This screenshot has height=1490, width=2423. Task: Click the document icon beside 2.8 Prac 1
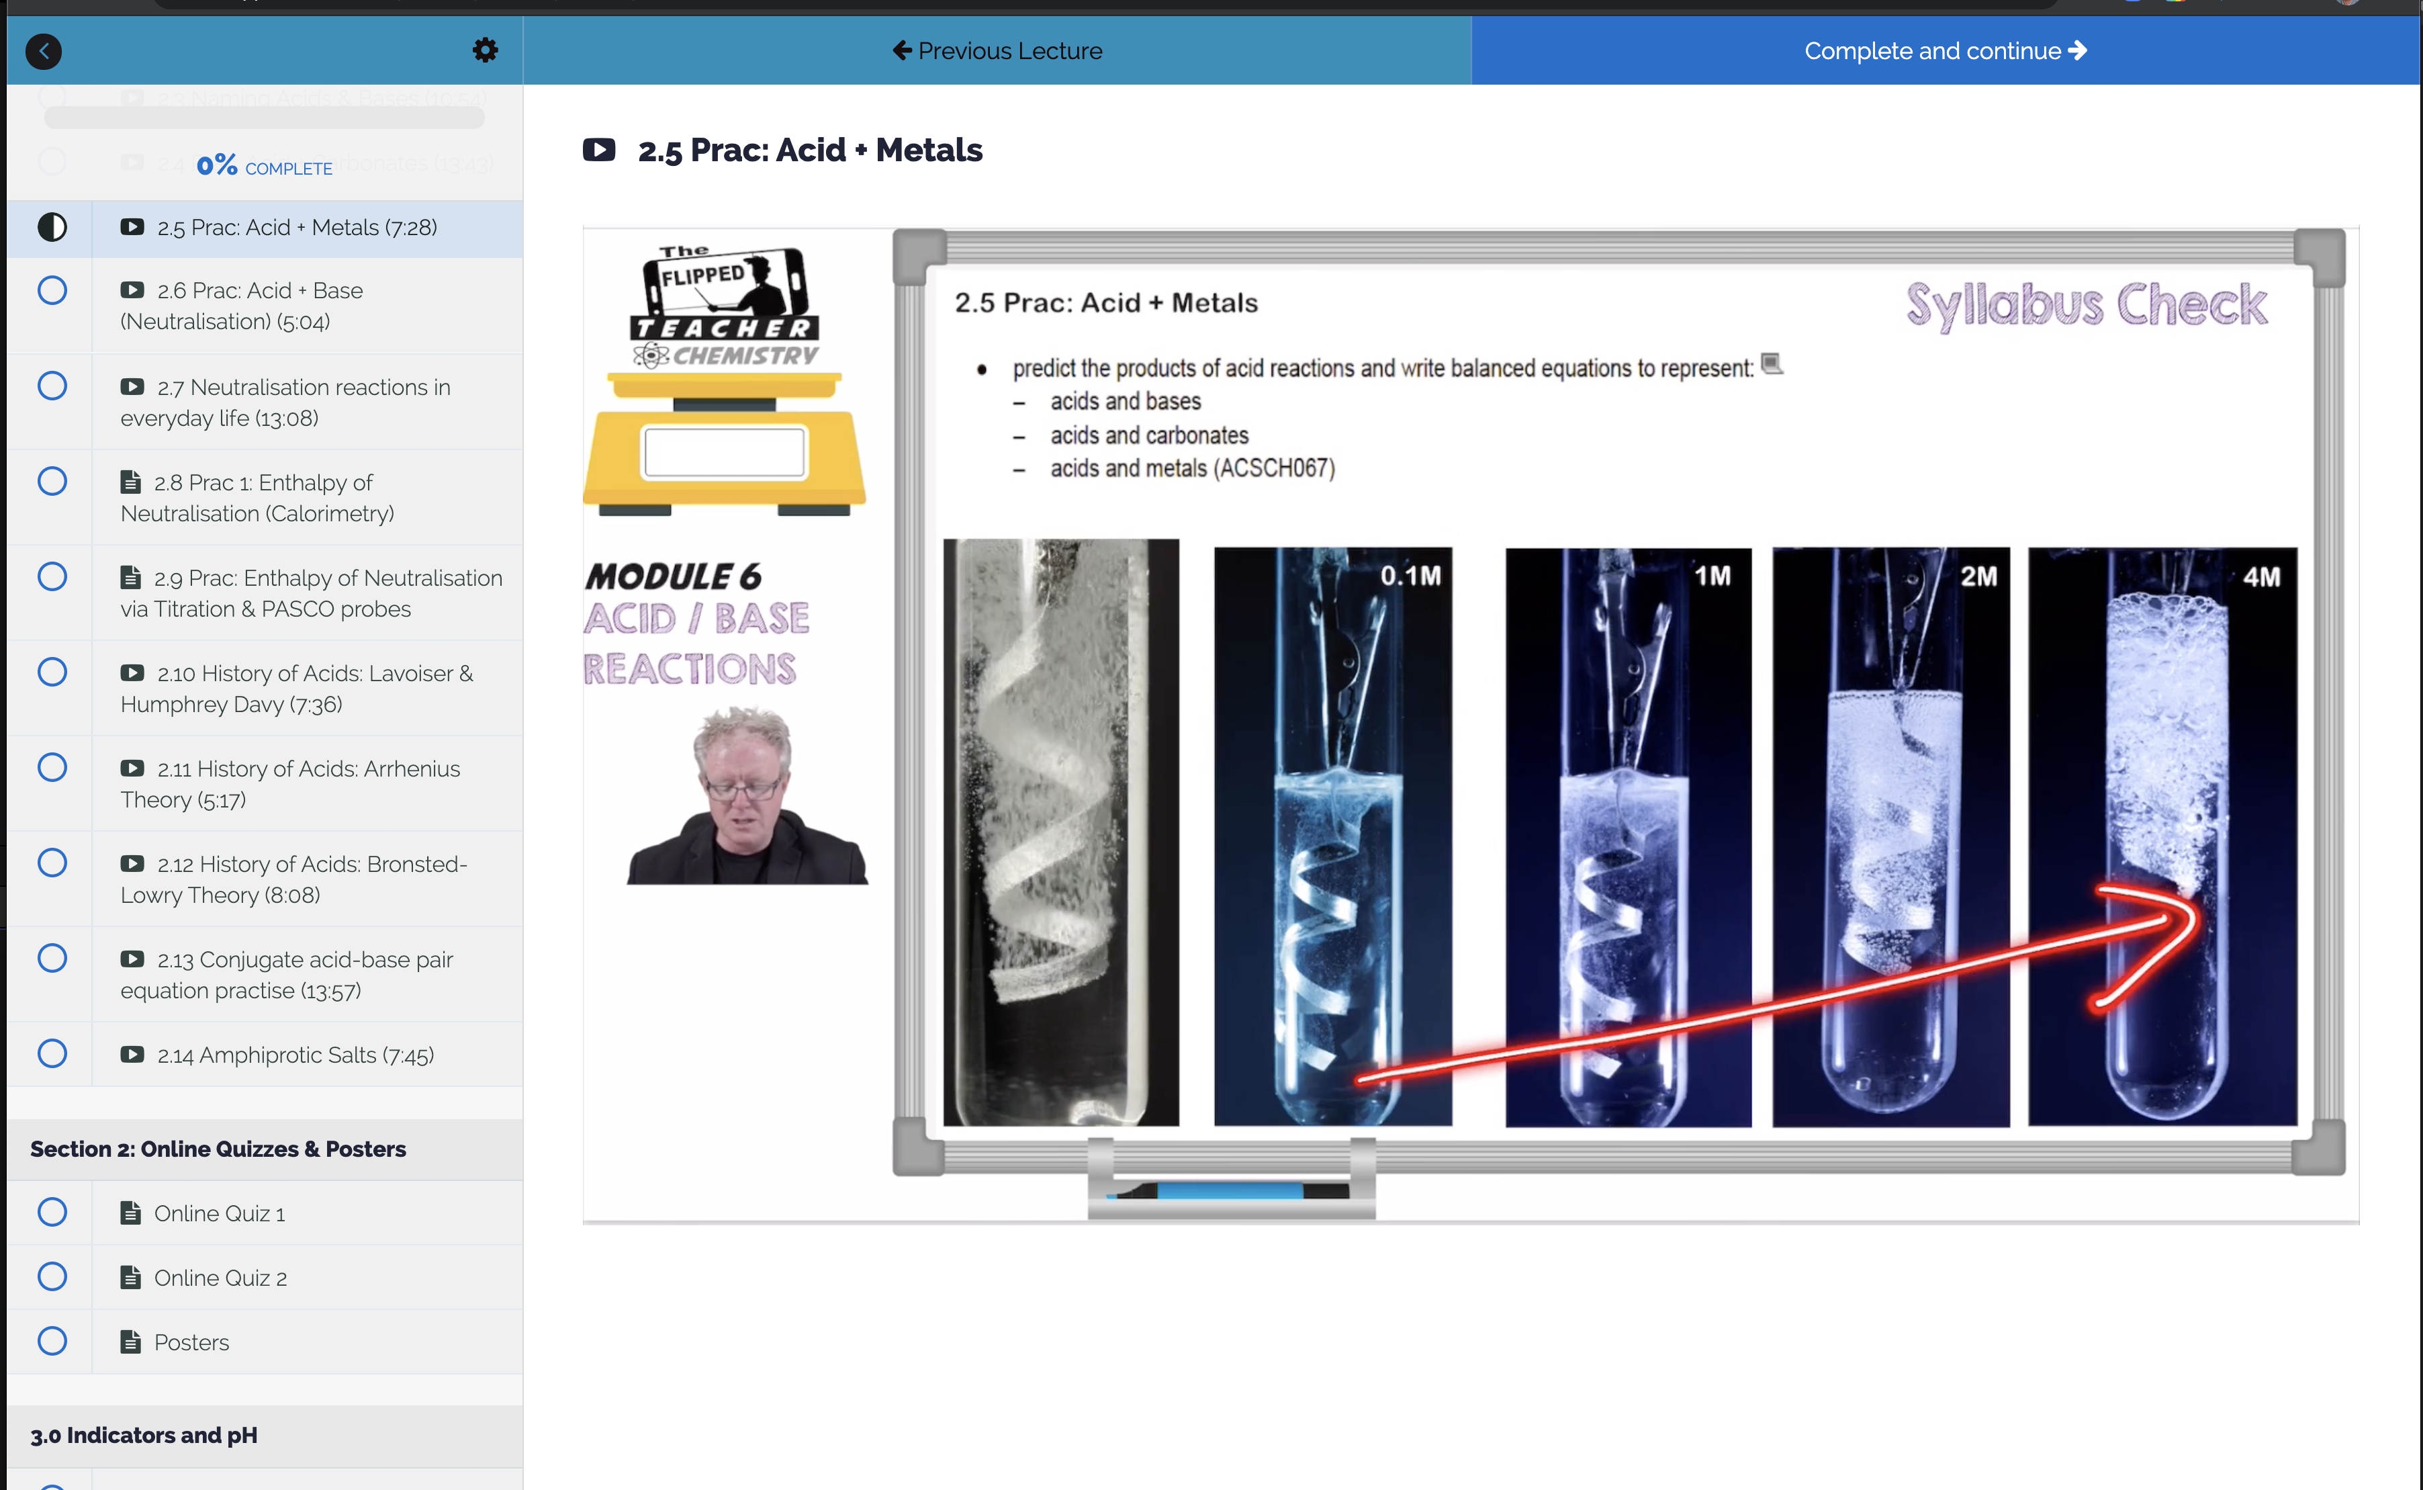[130, 482]
